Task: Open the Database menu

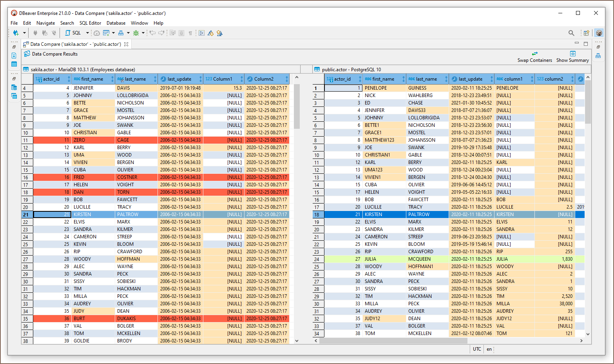Action: click(x=116, y=23)
